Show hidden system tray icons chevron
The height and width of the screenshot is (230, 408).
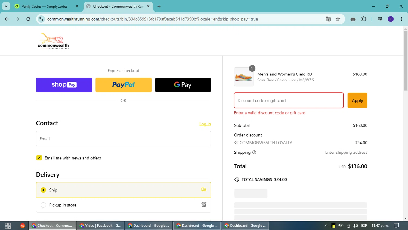click(x=326, y=226)
